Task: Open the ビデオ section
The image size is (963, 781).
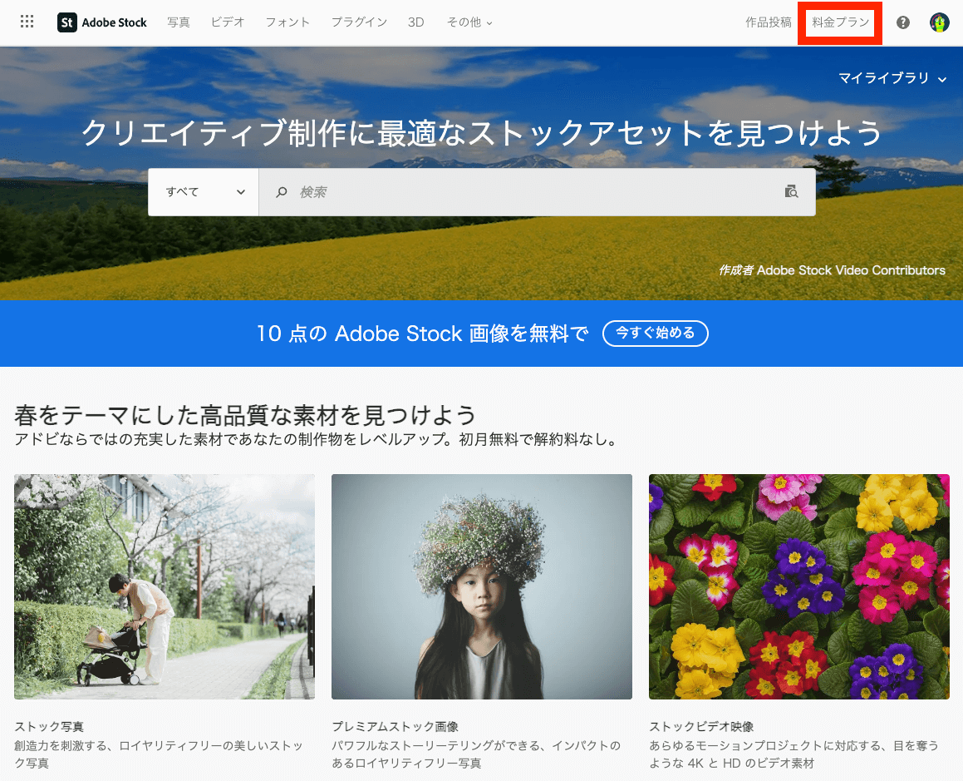Action: (228, 22)
